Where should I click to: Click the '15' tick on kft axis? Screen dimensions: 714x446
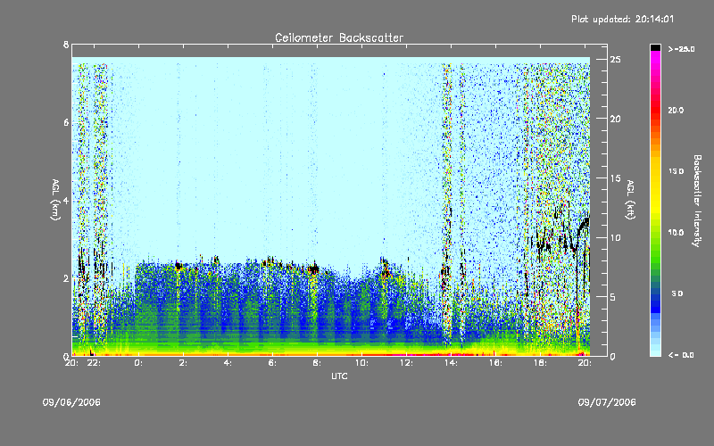pos(616,178)
